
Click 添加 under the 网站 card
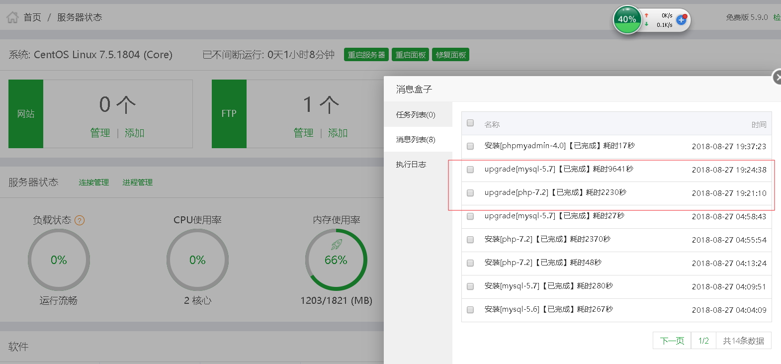click(x=134, y=133)
